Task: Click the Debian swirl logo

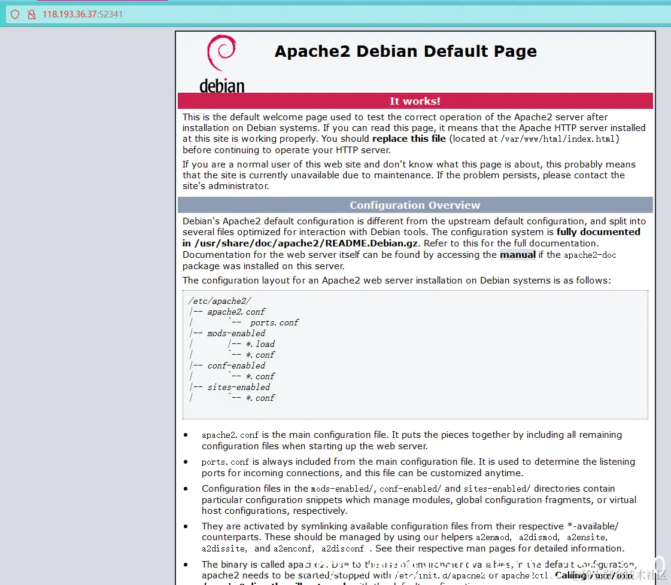Action: click(x=221, y=53)
